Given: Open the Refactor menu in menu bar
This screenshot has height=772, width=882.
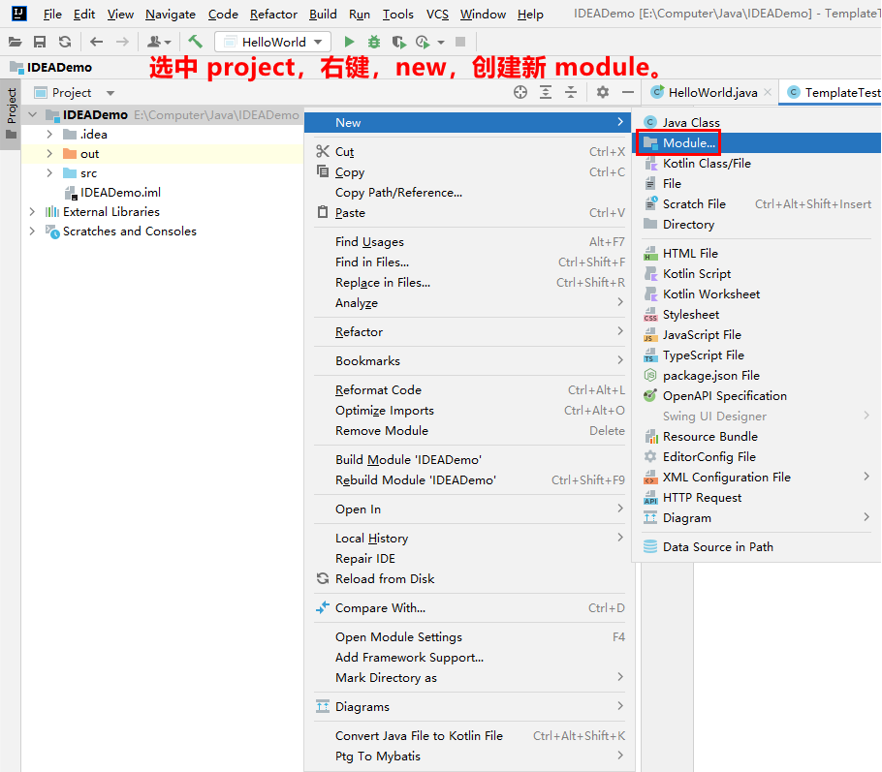Looking at the screenshot, I should 273,15.
